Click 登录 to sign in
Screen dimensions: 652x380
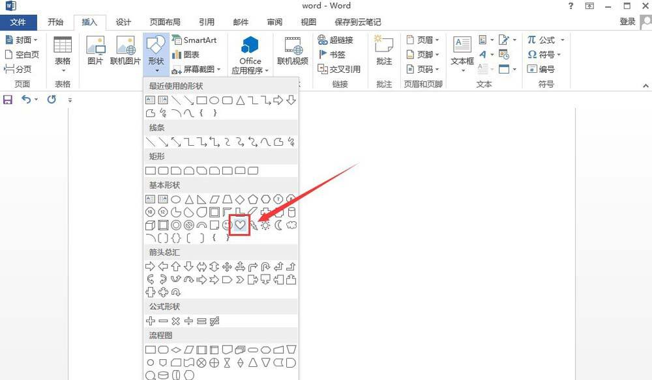tap(627, 21)
